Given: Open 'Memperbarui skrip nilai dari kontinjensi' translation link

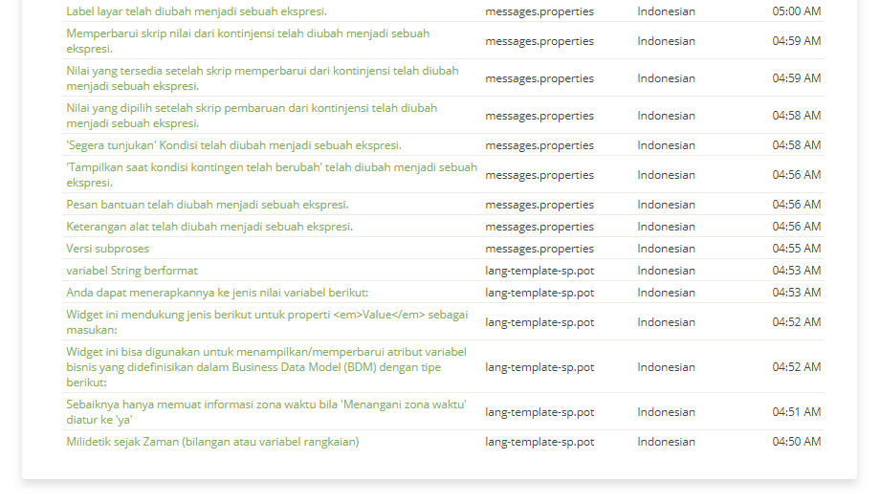Looking at the screenshot, I should coord(248,41).
